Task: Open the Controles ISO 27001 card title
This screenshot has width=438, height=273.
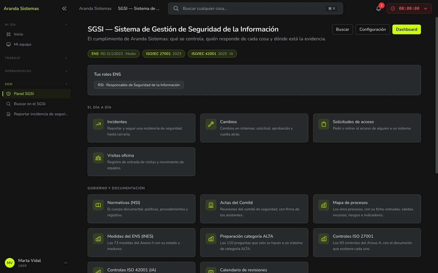Action: 353,236
